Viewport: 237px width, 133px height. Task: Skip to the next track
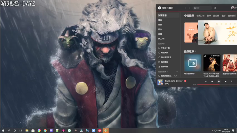pos(225,82)
